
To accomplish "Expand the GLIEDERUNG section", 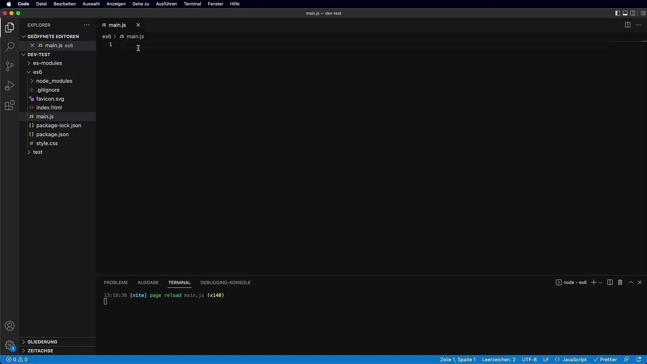I will 58,342.
